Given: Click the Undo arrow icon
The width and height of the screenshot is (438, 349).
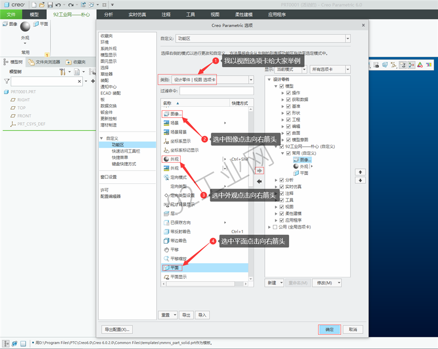Looking at the screenshot, I should 58,5.
